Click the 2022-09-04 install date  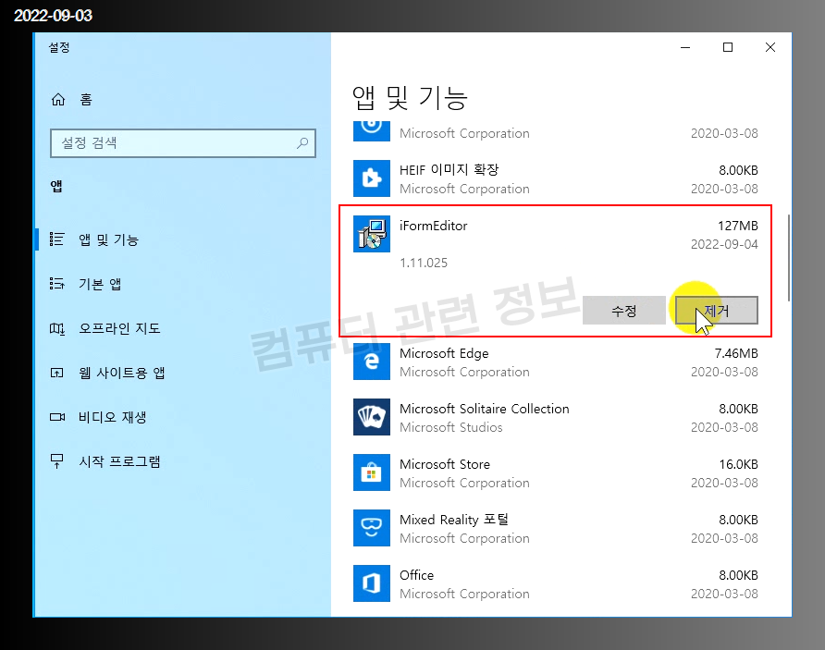tap(724, 244)
